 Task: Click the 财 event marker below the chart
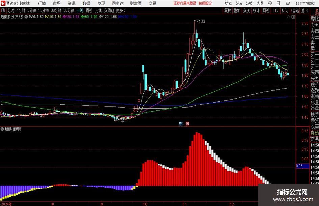181,123
